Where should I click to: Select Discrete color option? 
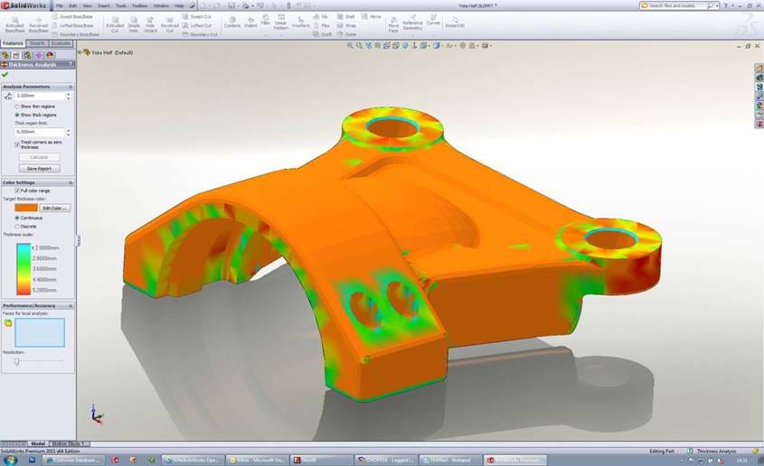point(26,227)
